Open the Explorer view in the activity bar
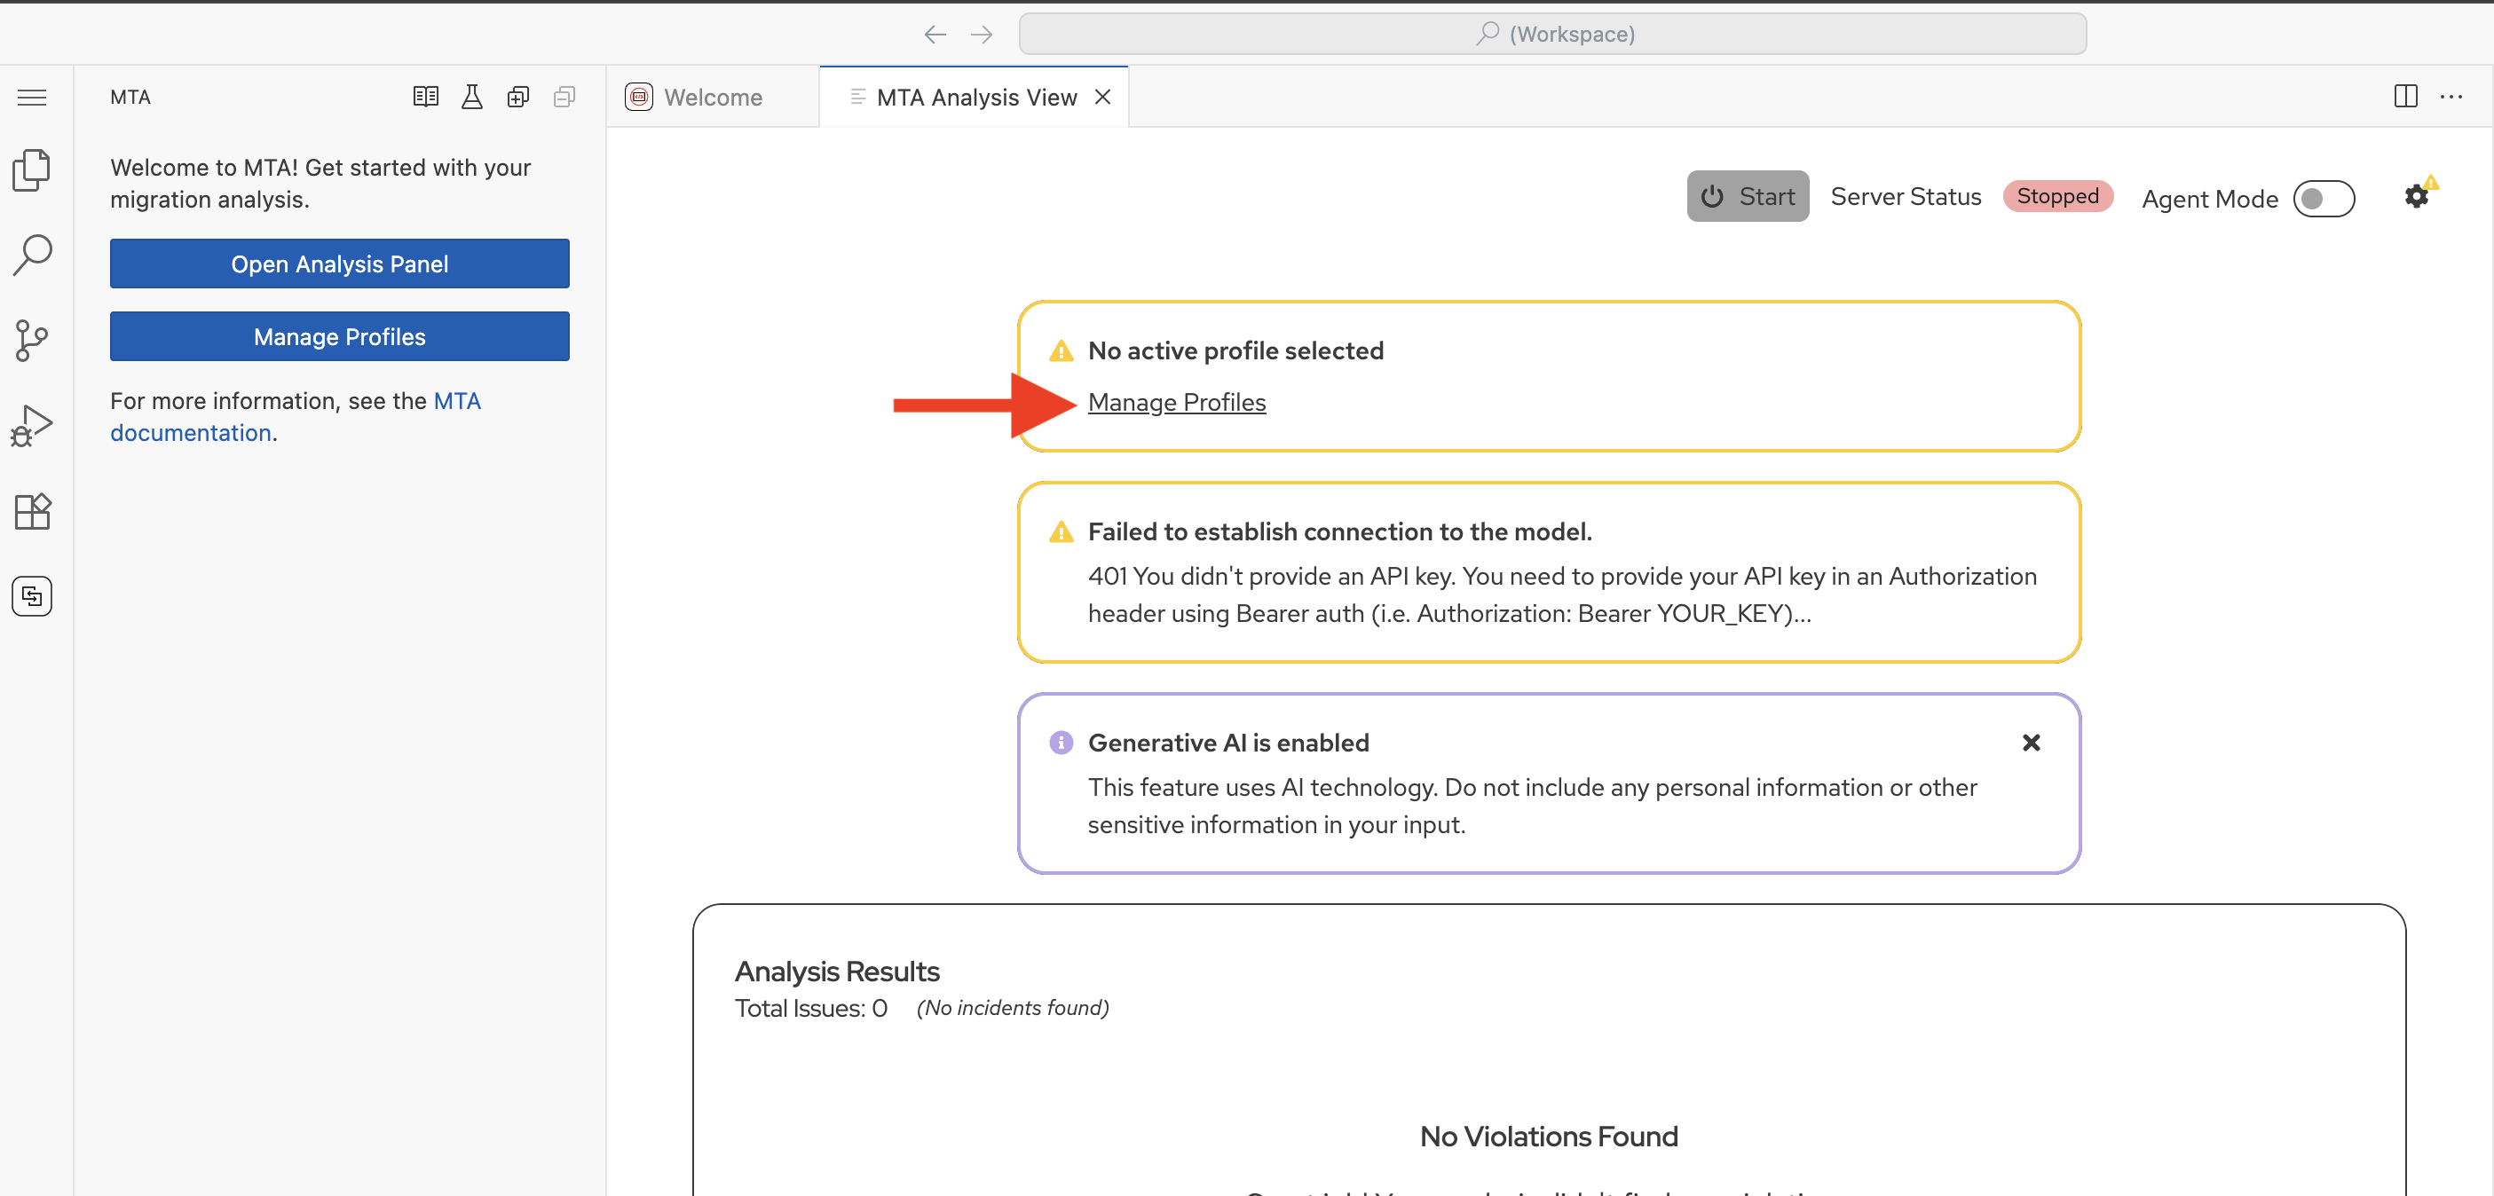This screenshot has width=2494, height=1196. (32, 169)
